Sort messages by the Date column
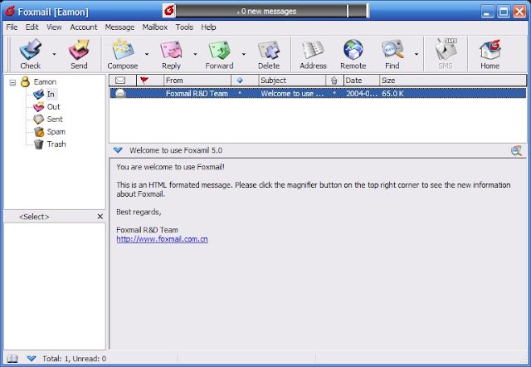 point(362,81)
